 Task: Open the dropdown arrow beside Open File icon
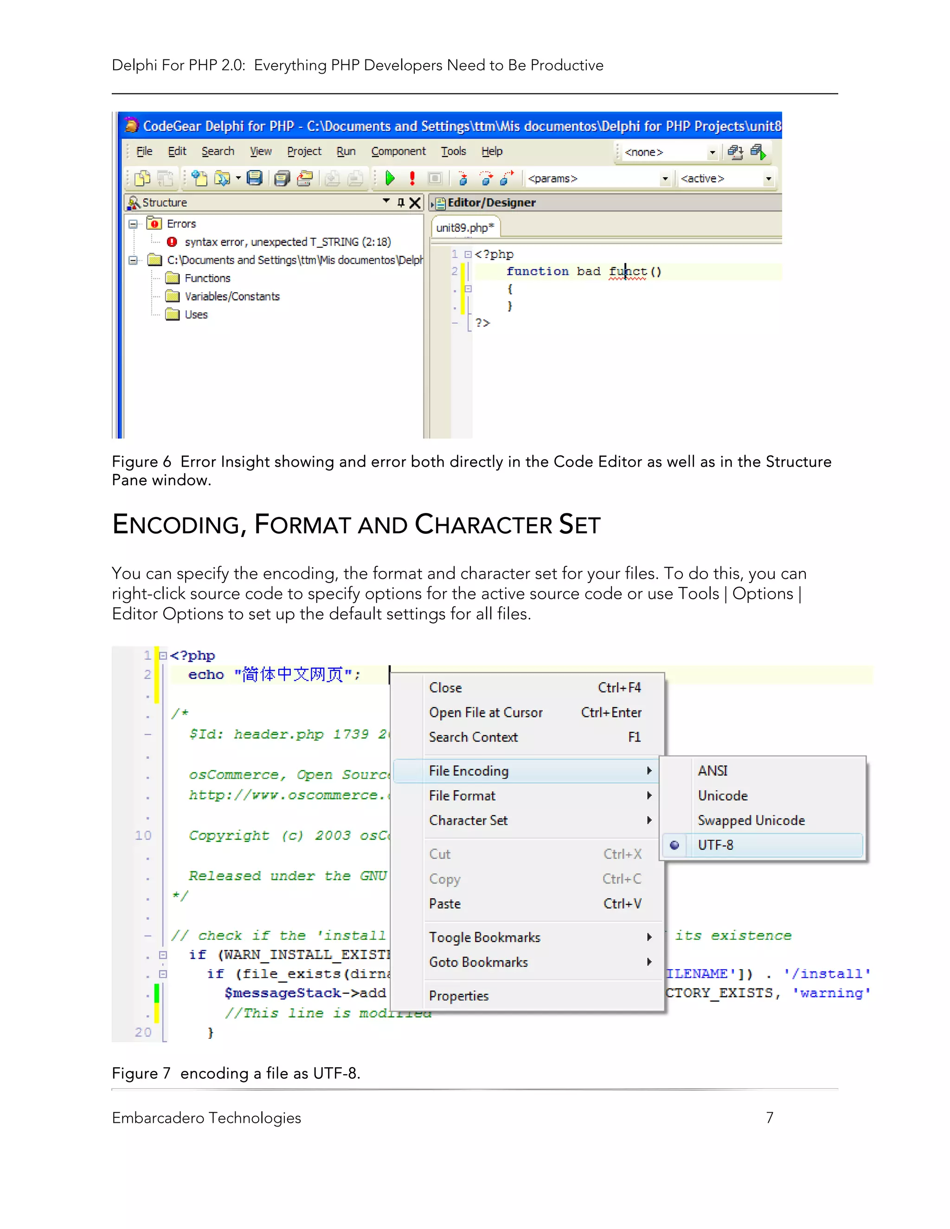click(x=238, y=179)
